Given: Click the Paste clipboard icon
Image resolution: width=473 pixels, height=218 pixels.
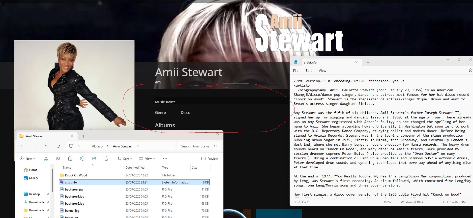Looking at the screenshot, I should click(70, 159).
